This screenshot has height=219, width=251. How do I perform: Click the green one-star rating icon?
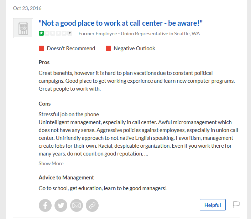tap(41, 33)
